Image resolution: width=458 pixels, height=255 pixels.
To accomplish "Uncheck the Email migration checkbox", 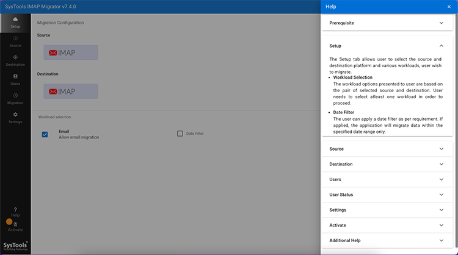I will (x=45, y=134).
